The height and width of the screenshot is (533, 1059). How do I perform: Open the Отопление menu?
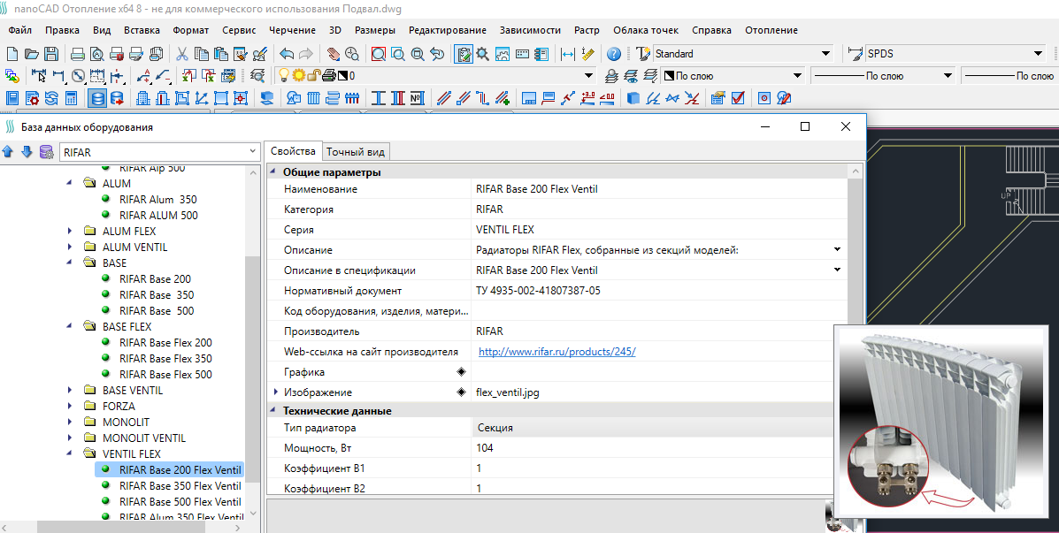tap(771, 30)
